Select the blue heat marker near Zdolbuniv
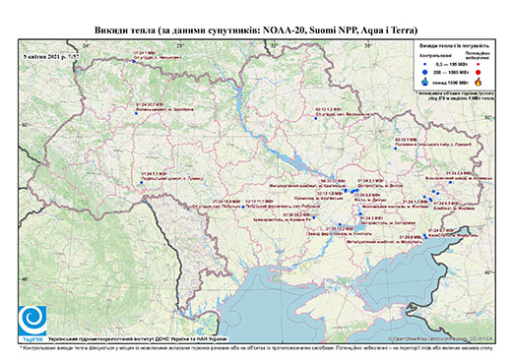512x362 pixels. pos(136,113)
